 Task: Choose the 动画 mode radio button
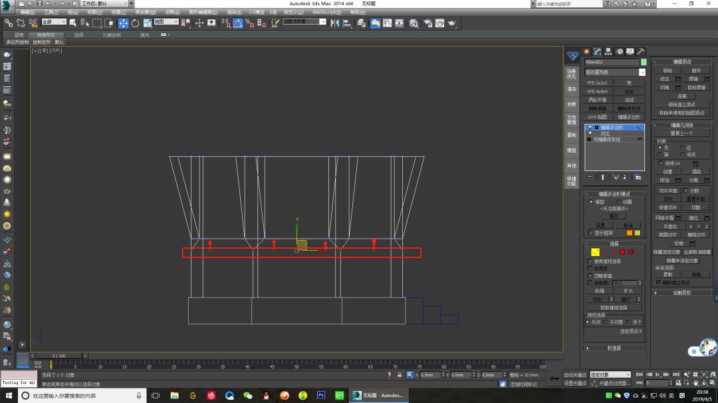click(619, 201)
